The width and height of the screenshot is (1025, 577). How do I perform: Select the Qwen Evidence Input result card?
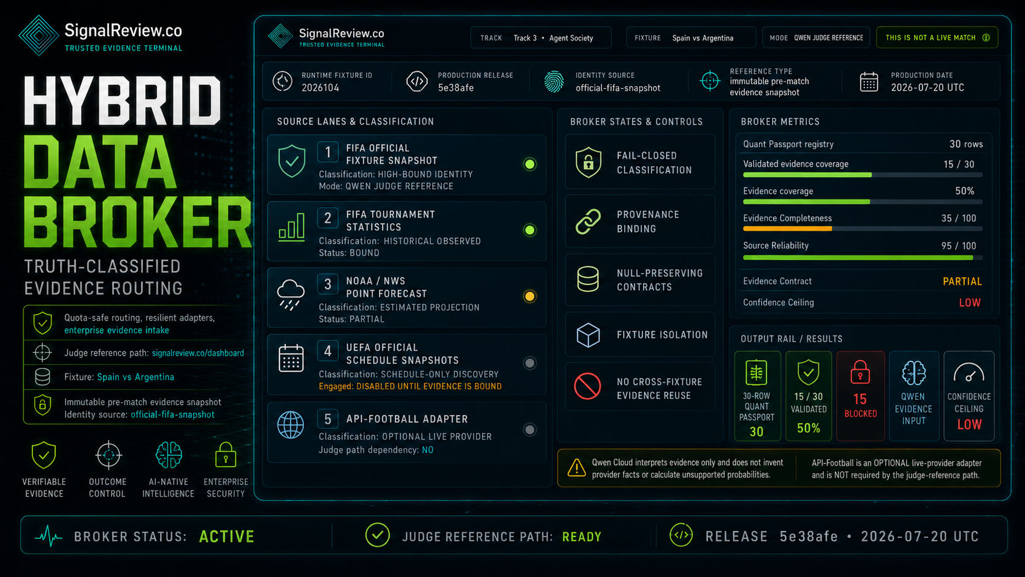(x=913, y=396)
